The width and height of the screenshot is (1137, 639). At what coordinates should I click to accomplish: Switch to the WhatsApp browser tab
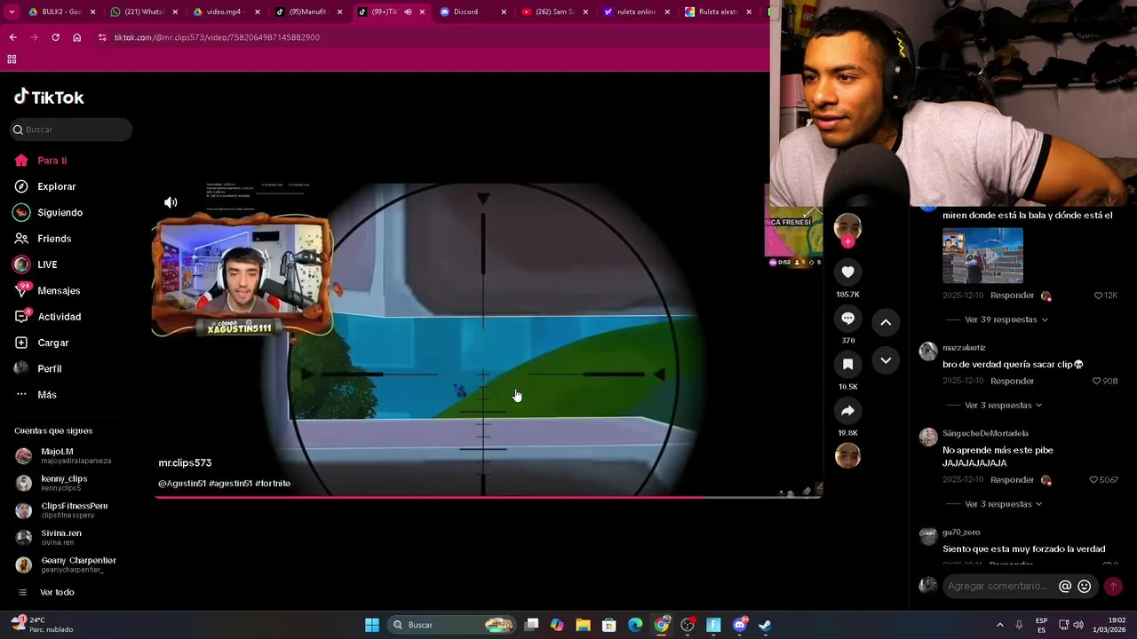pos(142,12)
